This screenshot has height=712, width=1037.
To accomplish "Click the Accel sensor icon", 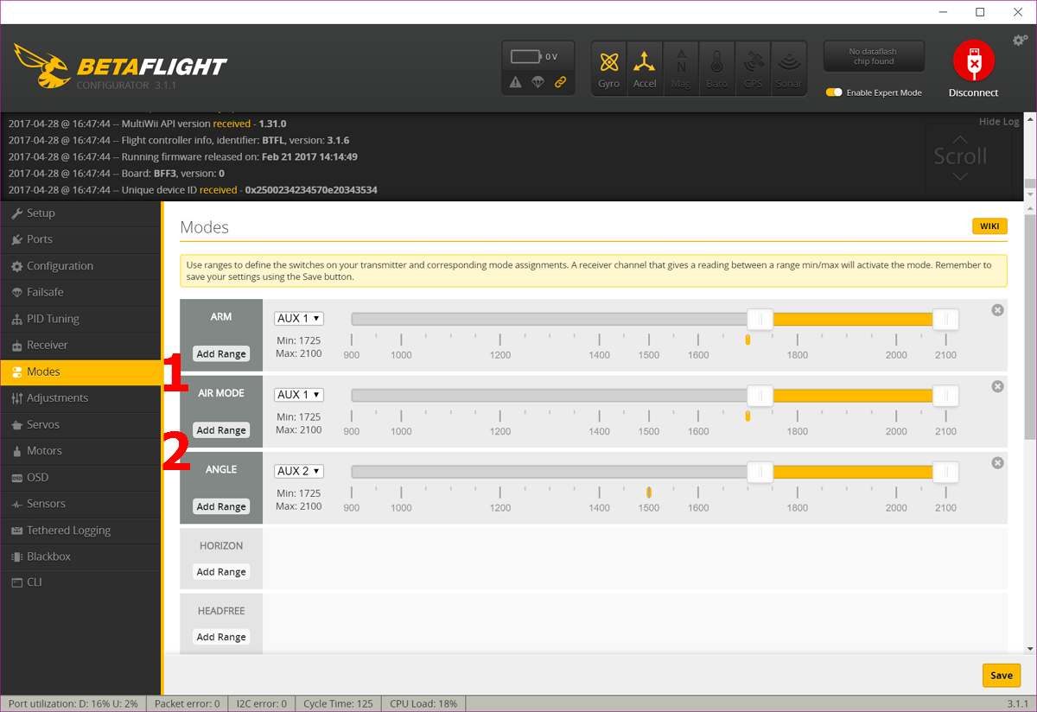I will point(645,67).
